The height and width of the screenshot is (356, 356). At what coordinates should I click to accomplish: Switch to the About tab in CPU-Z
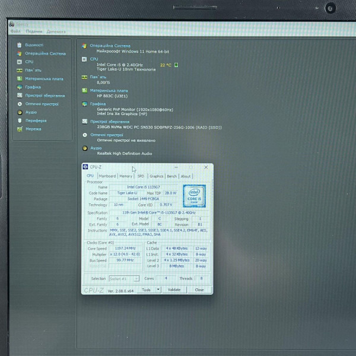[x=186, y=176]
